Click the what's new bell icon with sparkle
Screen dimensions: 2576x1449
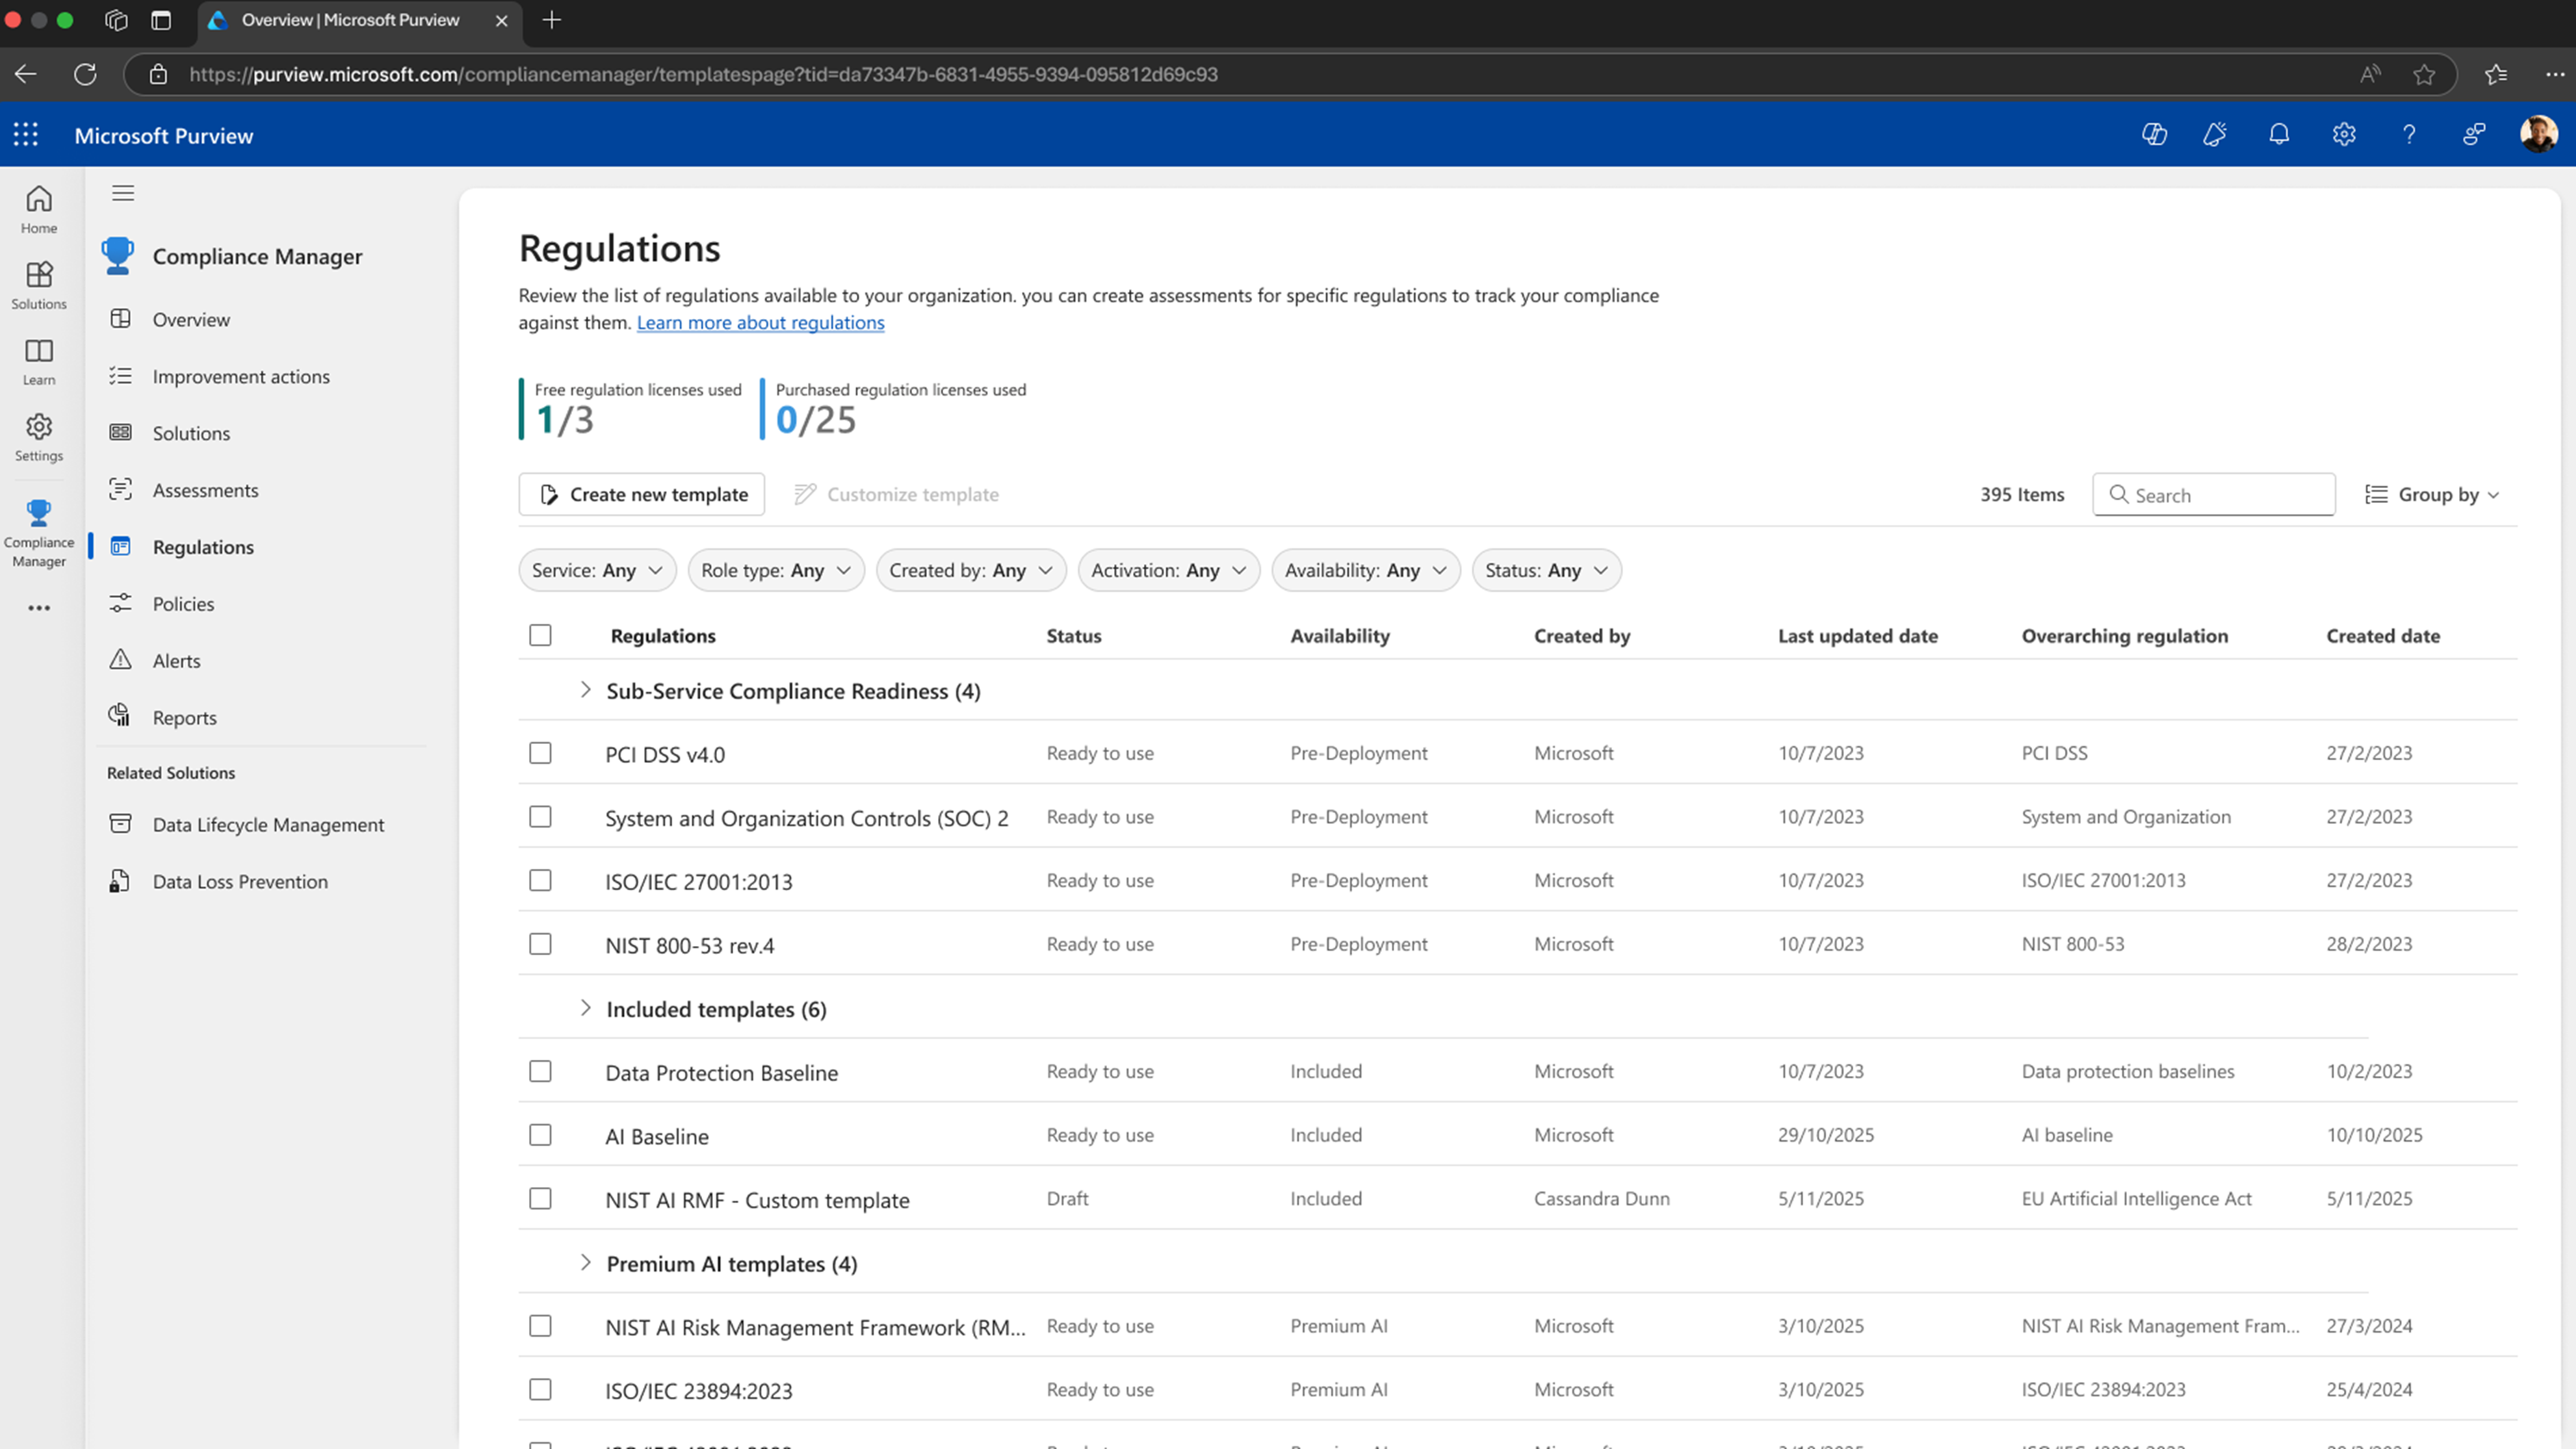pyautogui.click(x=2215, y=134)
